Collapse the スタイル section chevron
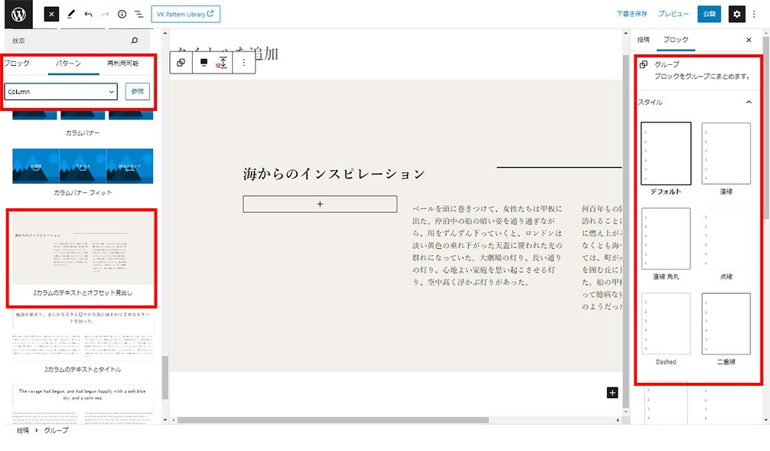770x451 pixels. [749, 101]
